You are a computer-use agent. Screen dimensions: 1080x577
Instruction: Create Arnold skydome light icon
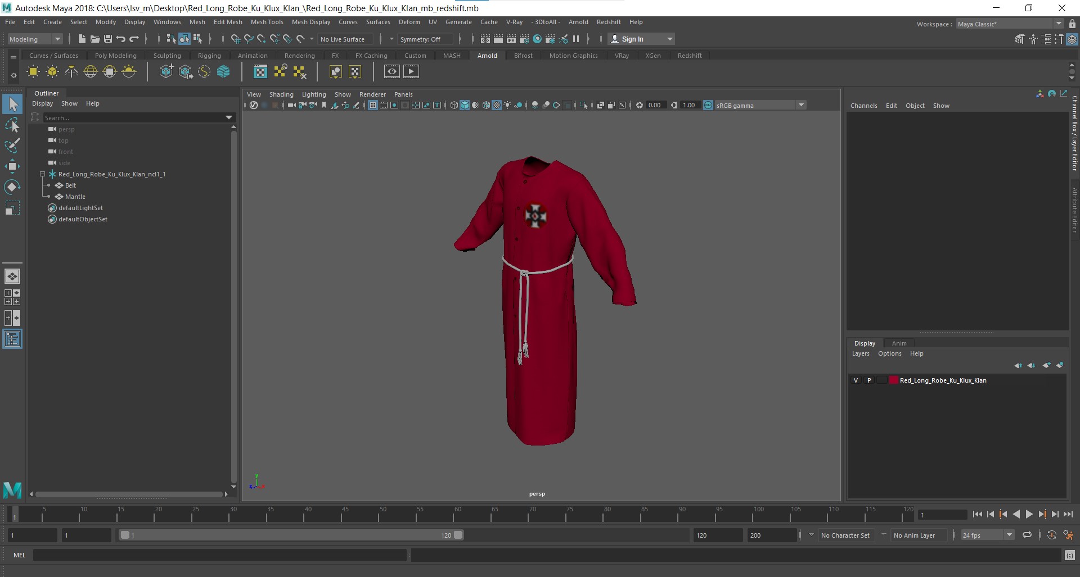click(x=91, y=71)
